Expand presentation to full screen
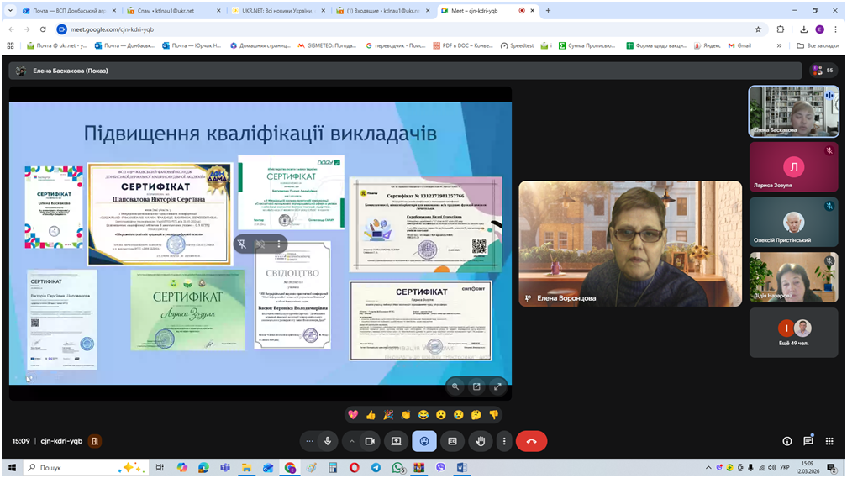Screen dimensions: 847x478 point(497,386)
